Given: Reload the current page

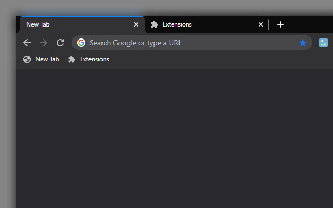Looking at the screenshot, I should pos(60,43).
